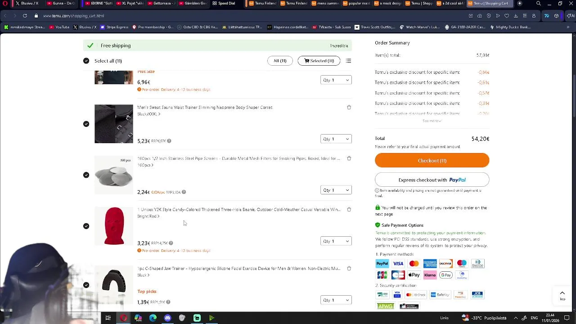Open the weather widget on the taskbar
The image size is (576, 324).
tap(484, 318)
